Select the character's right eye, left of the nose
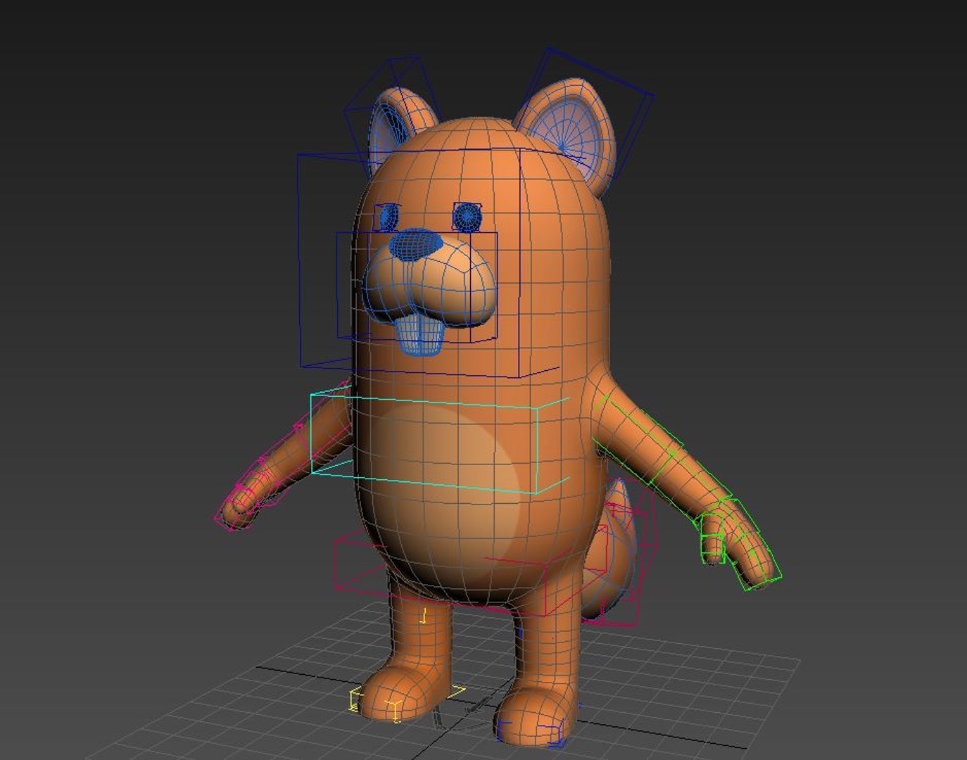 coord(388,217)
